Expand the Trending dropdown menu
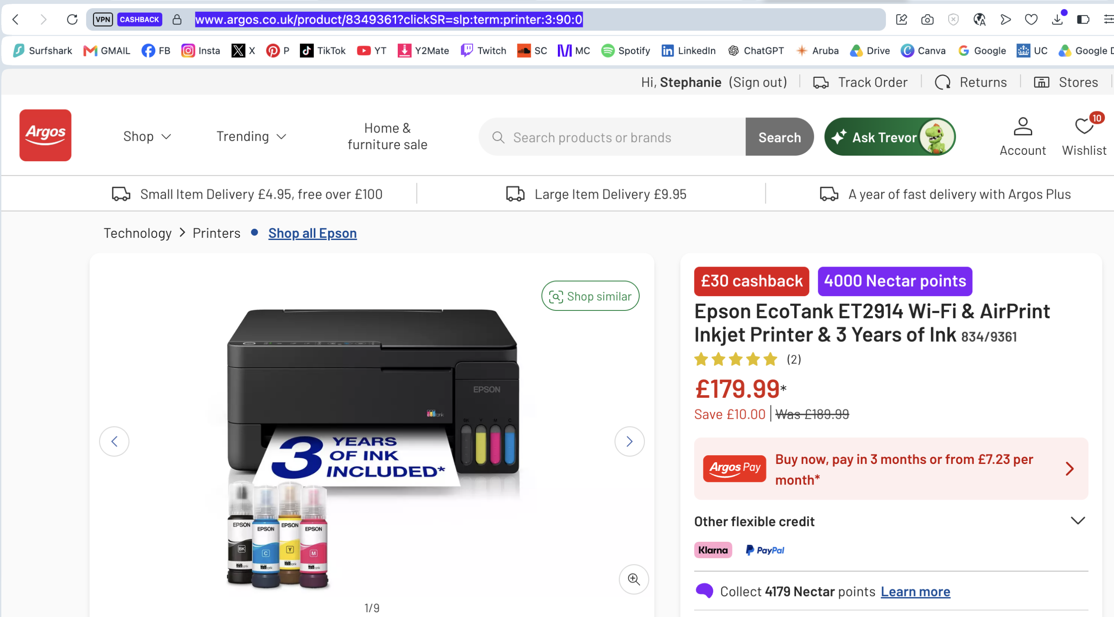 coord(252,137)
